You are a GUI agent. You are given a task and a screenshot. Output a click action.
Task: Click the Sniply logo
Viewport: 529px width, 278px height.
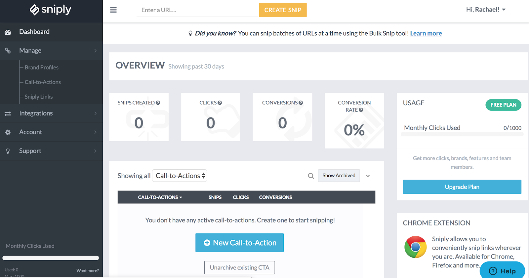(51, 10)
